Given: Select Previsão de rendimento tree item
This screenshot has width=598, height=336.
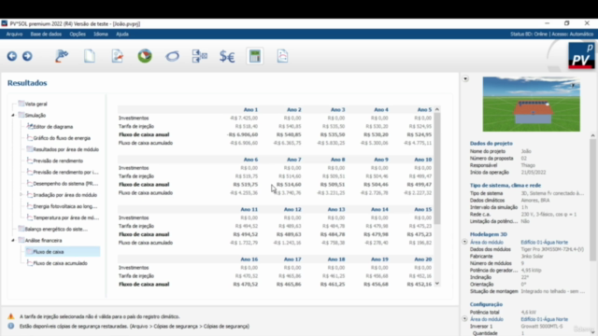Looking at the screenshot, I should [58, 161].
